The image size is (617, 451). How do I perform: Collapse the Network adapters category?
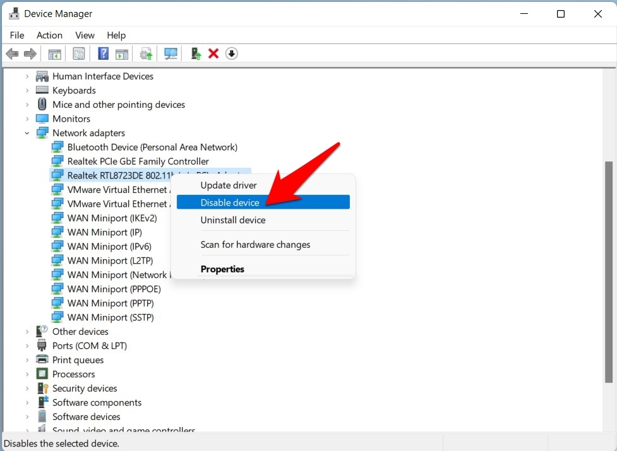point(27,132)
